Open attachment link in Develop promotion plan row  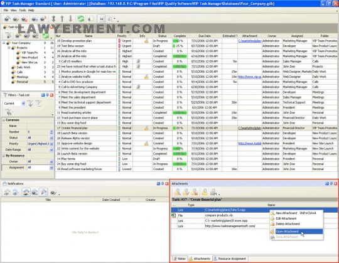[x=249, y=41]
